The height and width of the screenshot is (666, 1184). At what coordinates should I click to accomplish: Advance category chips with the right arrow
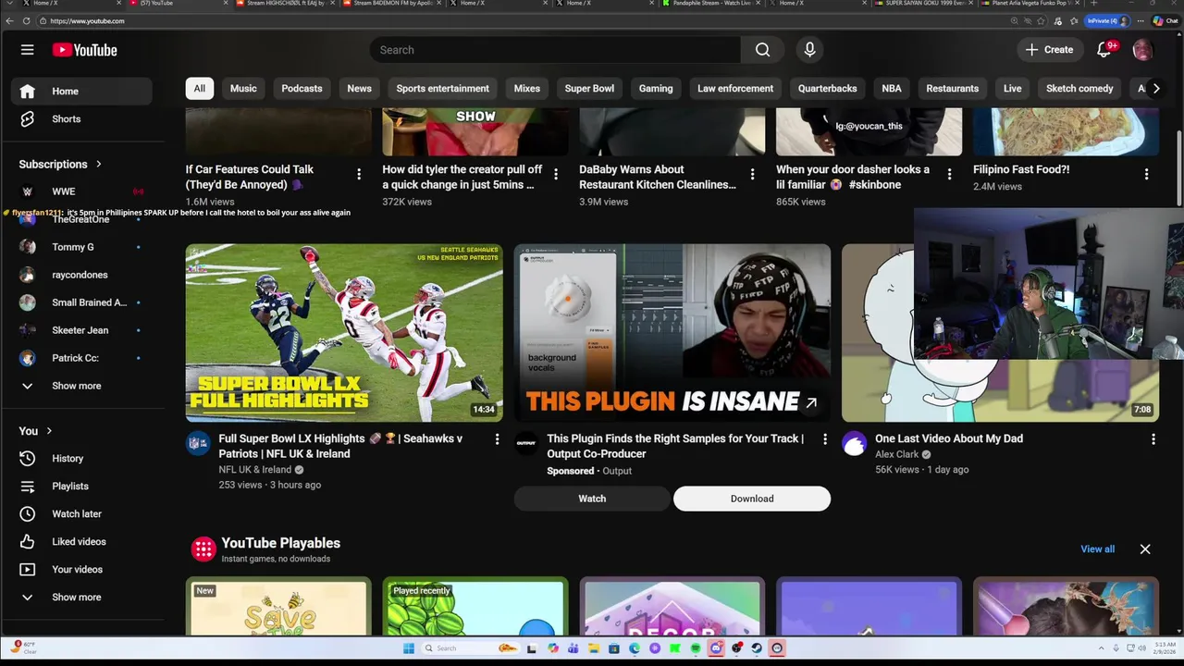[1155, 89]
